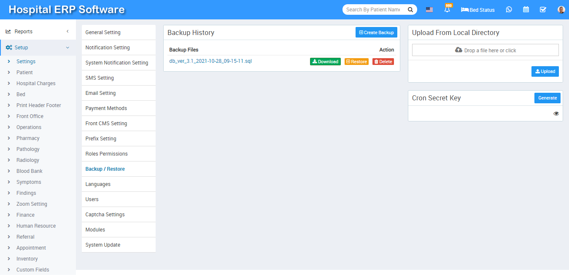Viewport: 569px width, 277px height.
Task: Open the user profile avatar
Action: (561, 10)
